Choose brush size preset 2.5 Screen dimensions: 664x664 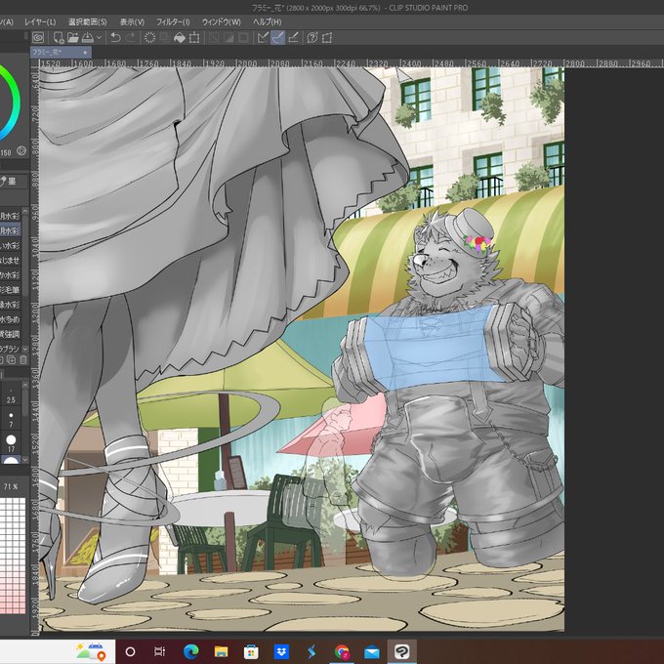pos(11,395)
